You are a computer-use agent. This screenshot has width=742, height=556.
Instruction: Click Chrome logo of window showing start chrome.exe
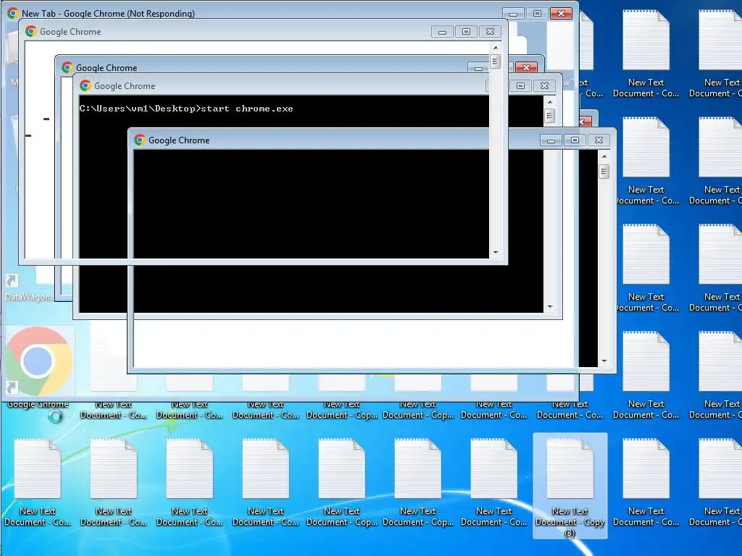coord(86,85)
